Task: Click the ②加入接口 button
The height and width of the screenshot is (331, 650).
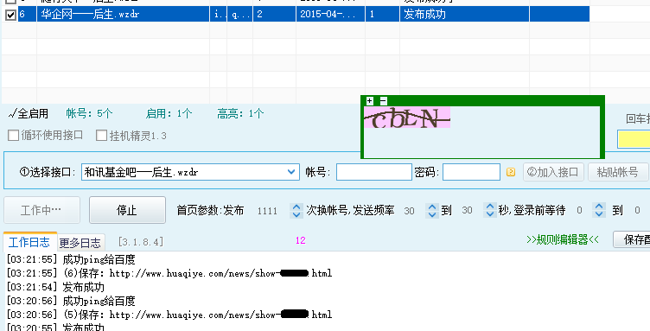Action: click(x=554, y=172)
